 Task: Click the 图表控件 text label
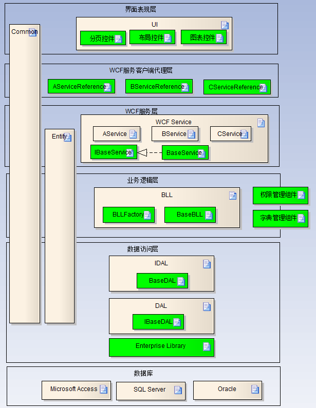coord(202,38)
